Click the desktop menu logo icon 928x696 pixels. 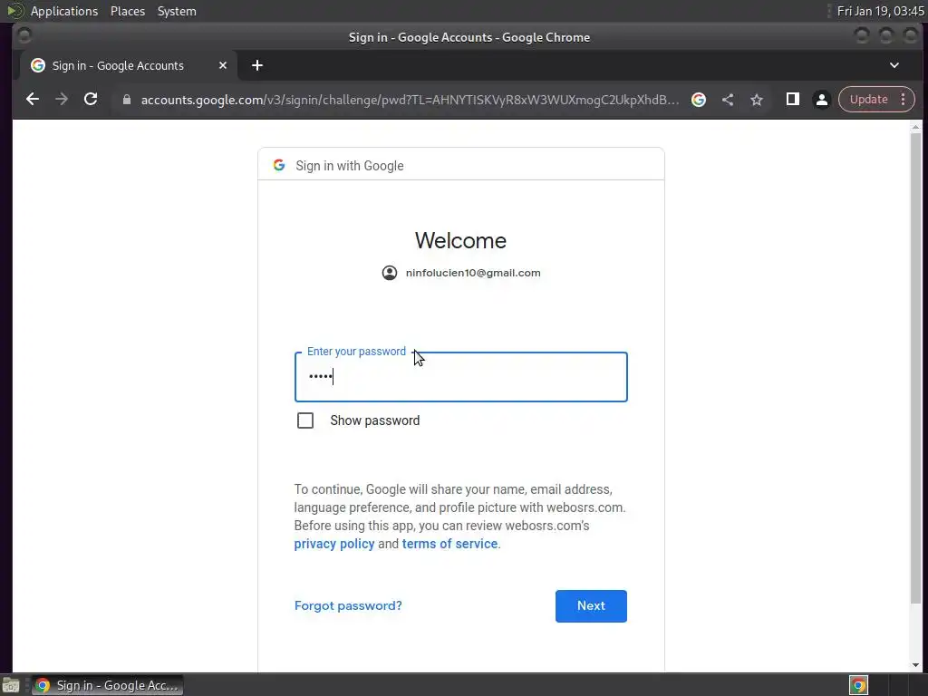(14, 10)
